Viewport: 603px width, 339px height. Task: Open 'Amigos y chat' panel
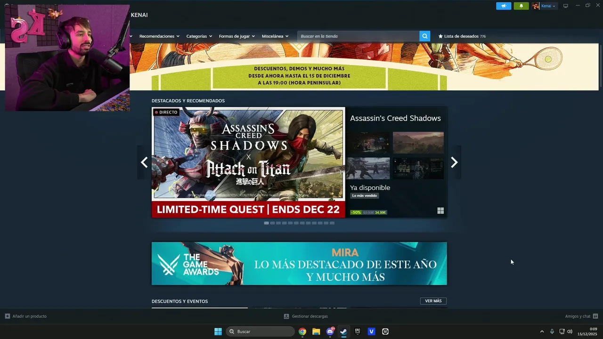point(581,316)
